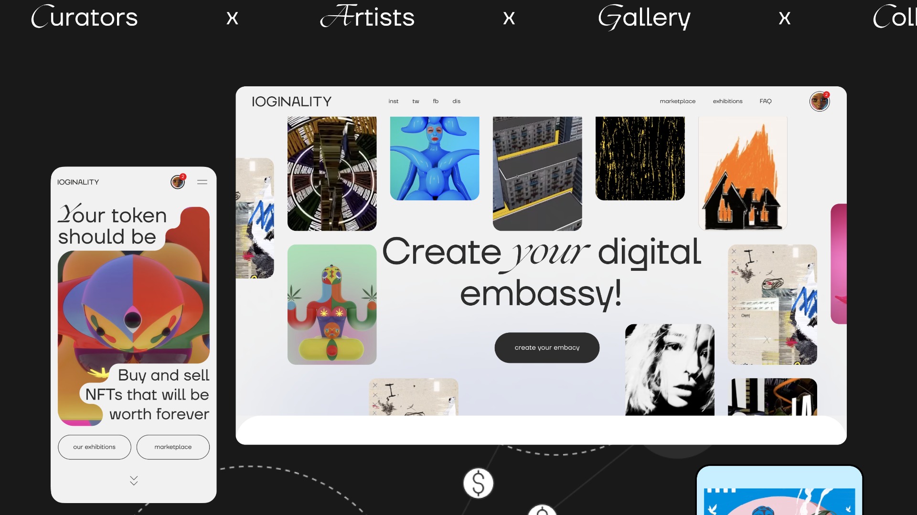Click the our exhibitions button
This screenshot has width=917, height=515.
coord(94,447)
